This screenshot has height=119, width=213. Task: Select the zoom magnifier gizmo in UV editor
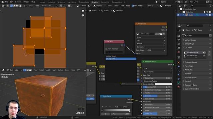pos(83,11)
